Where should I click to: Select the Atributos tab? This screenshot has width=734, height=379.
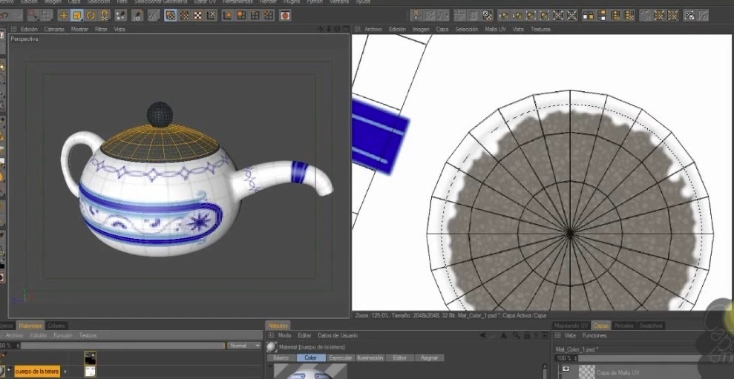(278, 326)
